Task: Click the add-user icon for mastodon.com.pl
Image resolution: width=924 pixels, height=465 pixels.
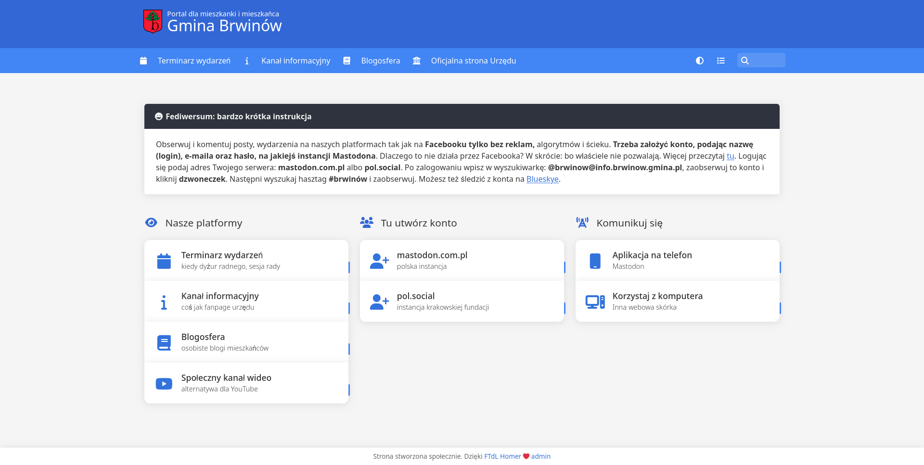Action: 379,261
